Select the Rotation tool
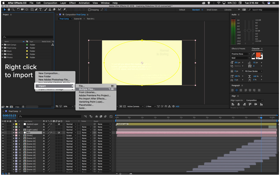 [18, 10]
